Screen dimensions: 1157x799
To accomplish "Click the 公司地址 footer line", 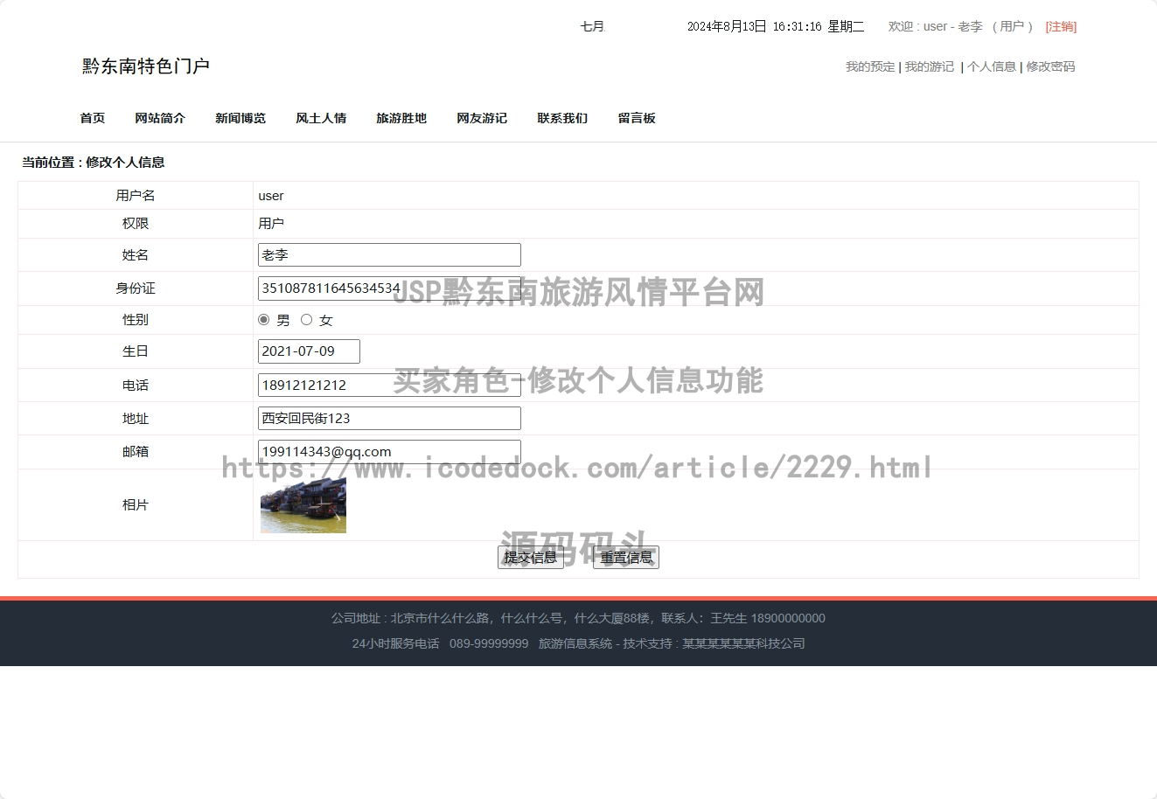I will 578,618.
